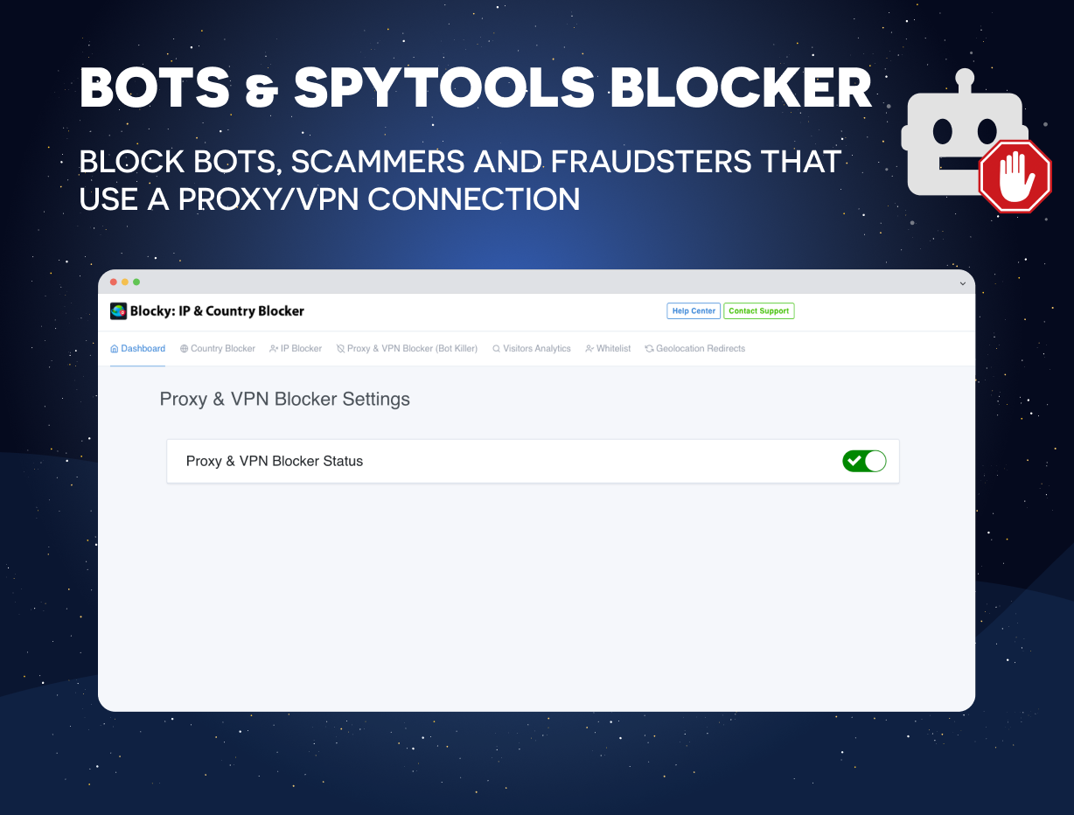This screenshot has height=815, width=1074.
Task: Click the magnifier icon for Visitors Analytics
Action: pyautogui.click(x=496, y=348)
